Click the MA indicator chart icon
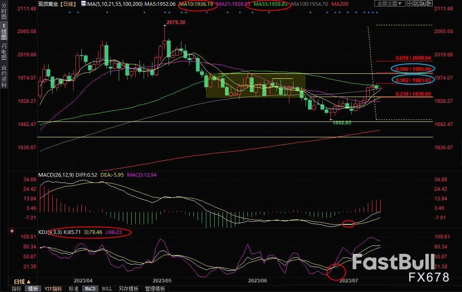Screen dimensions: 462x292 tap(83, 3)
